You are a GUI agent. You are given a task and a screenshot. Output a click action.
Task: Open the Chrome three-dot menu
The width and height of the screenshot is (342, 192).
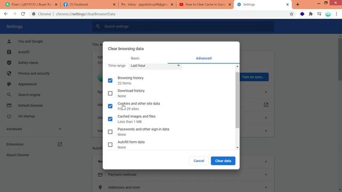pyautogui.click(x=336, y=14)
